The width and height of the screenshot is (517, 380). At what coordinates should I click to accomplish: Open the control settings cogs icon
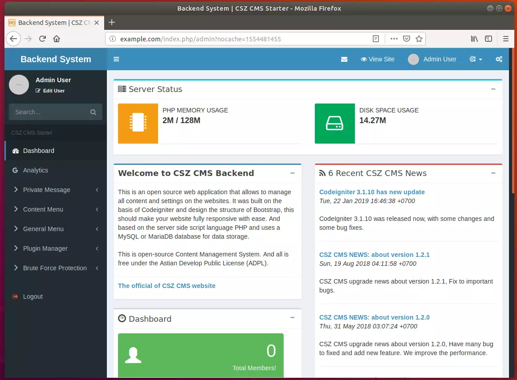(x=499, y=59)
